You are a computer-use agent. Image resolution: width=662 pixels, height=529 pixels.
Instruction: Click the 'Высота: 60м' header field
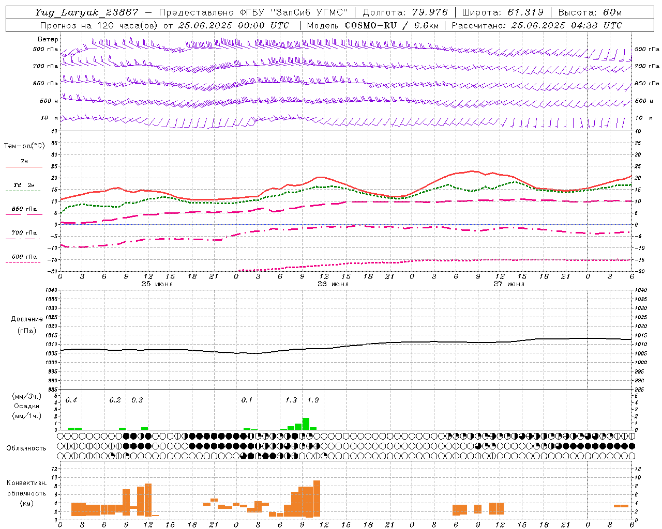click(590, 12)
